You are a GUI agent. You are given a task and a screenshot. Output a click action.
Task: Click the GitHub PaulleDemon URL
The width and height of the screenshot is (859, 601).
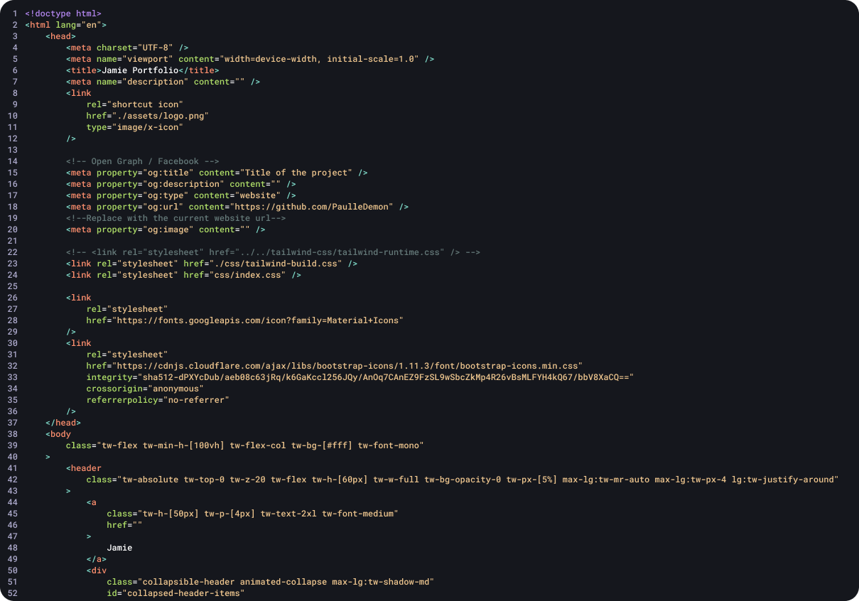coord(327,206)
